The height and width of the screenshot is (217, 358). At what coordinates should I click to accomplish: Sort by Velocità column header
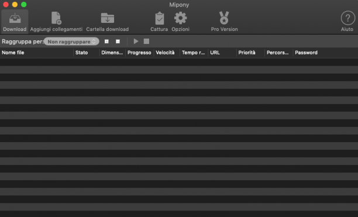tap(167, 53)
